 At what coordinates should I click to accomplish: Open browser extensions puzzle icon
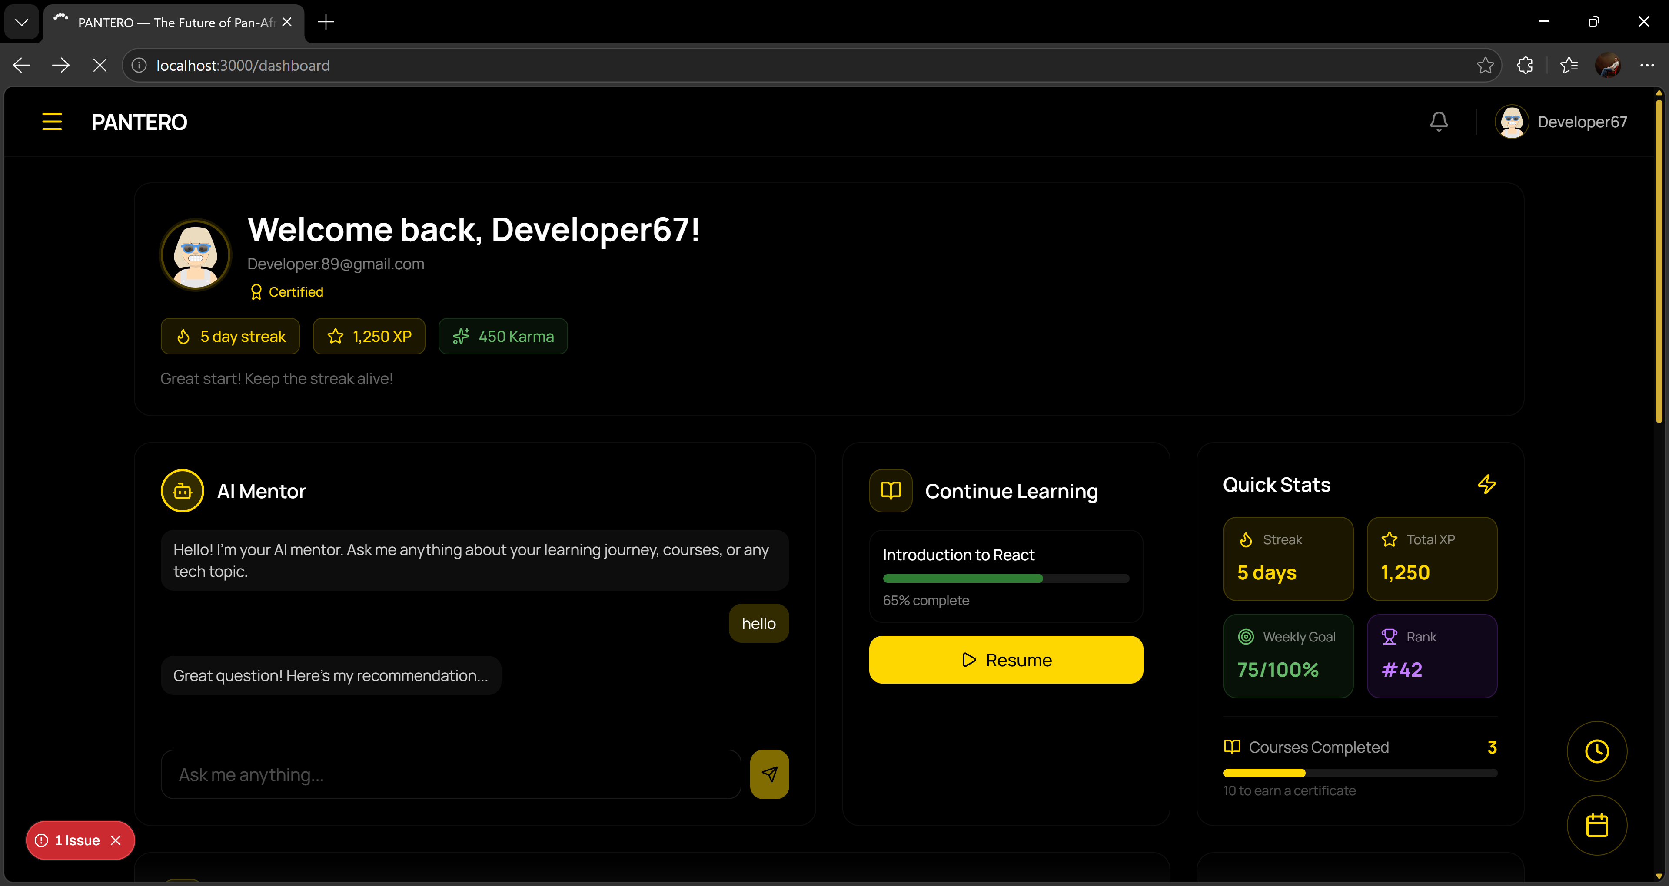click(1525, 66)
